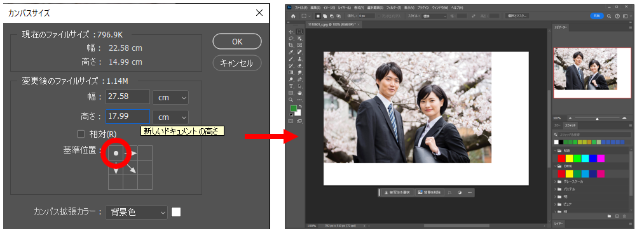Select the Rectangular Marquee tool
This screenshot has height=231, width=637.
pos(300,32)
